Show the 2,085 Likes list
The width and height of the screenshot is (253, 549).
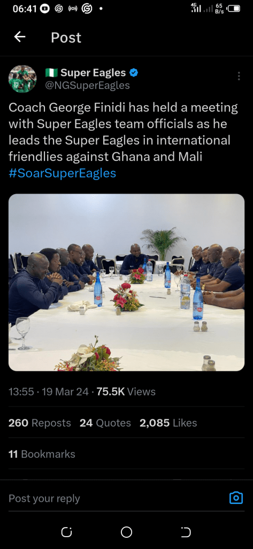click(x=168, y=423)
